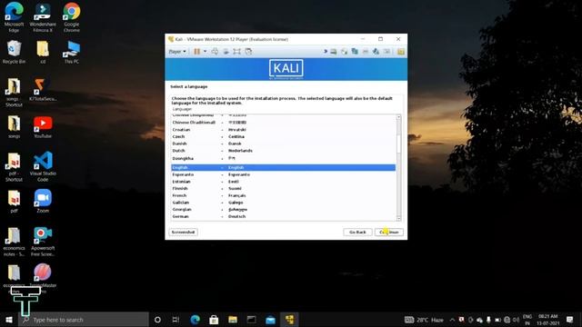
Task: Select the cd folder on desktop
Action: pos(43,53)
